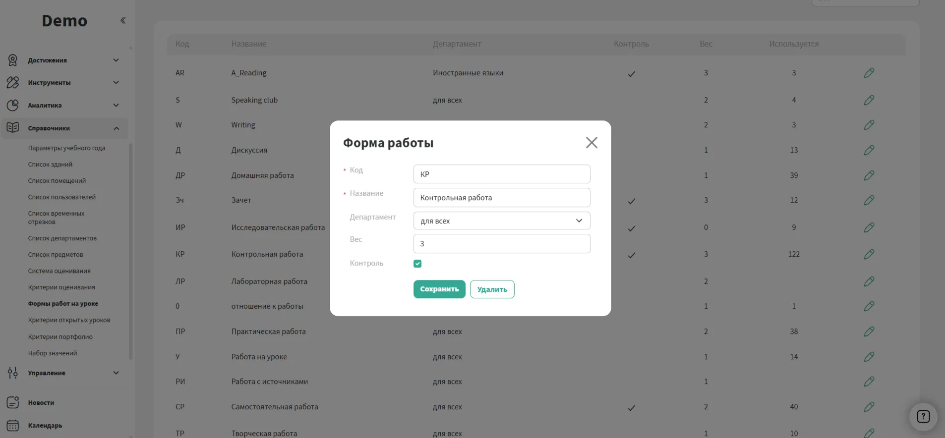
Task: Click pencil icon for Творческая работа row
Action: [x=869, y=433]
